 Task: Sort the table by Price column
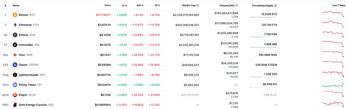pos(108,5)
